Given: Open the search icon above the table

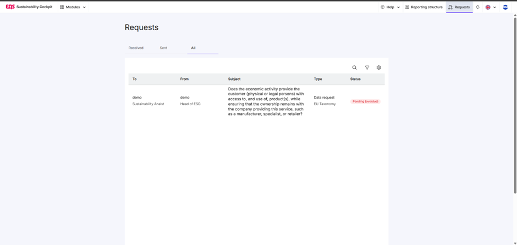Looking at the screenshot, I should (x=355, y=68).
